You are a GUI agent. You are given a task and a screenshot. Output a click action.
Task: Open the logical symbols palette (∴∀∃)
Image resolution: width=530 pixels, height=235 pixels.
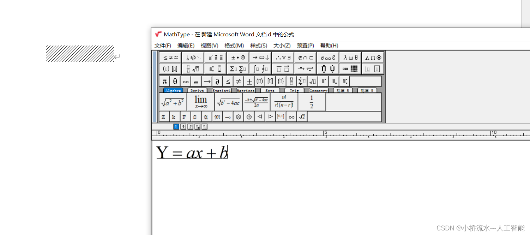[283, 58]
